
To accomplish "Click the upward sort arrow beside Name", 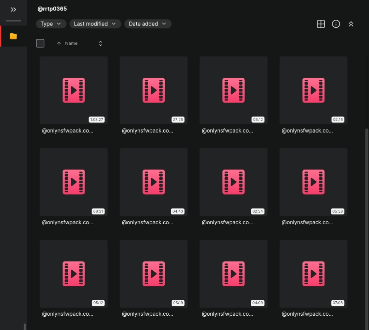I will tap(59, 43).
